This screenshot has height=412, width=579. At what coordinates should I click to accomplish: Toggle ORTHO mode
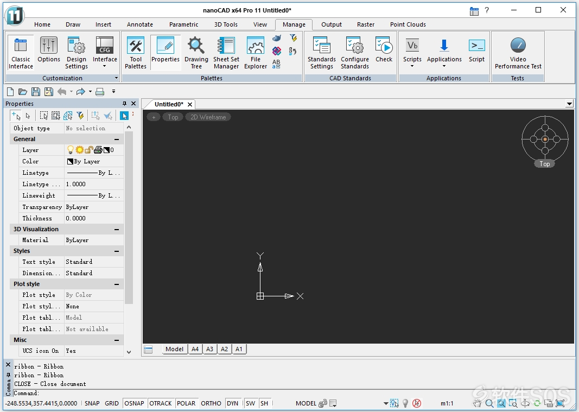[211, 403]
